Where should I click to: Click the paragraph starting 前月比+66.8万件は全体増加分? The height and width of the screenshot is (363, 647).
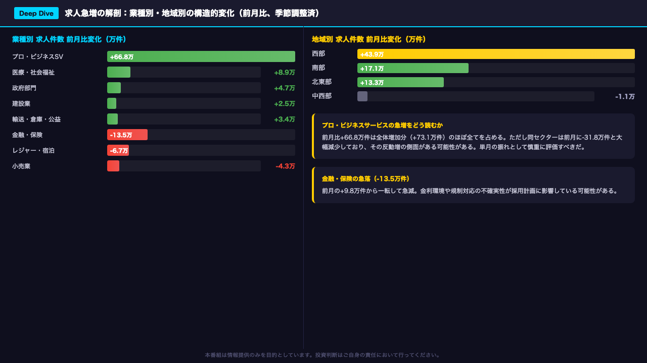point(472,142)
